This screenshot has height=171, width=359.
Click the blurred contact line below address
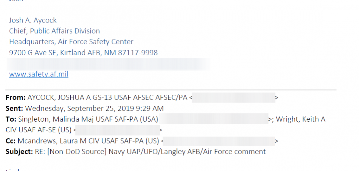click(109, 64)
